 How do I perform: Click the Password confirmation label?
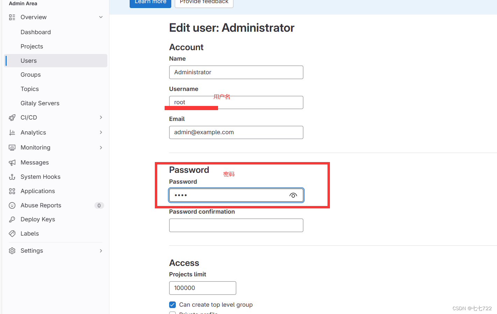(202, 212)
